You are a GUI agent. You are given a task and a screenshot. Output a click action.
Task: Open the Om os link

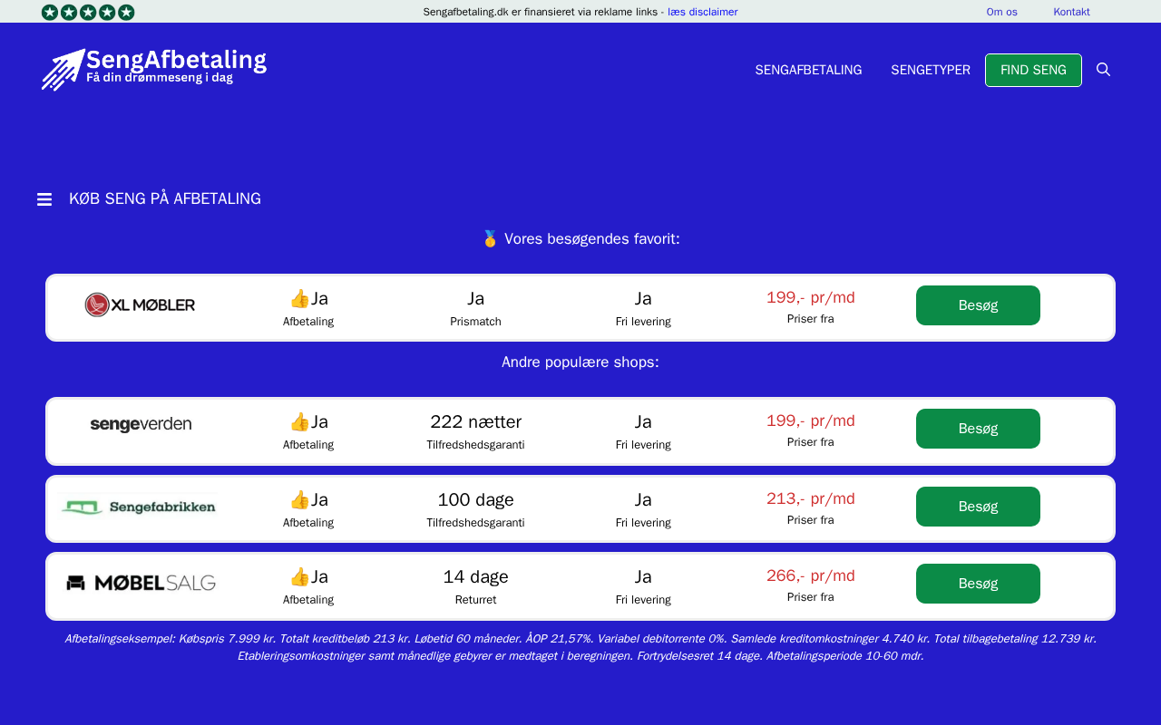coord(1001,12)
